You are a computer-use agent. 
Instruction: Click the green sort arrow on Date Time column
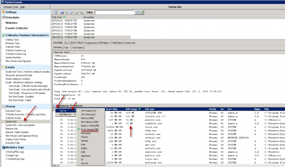click(64, 17)
